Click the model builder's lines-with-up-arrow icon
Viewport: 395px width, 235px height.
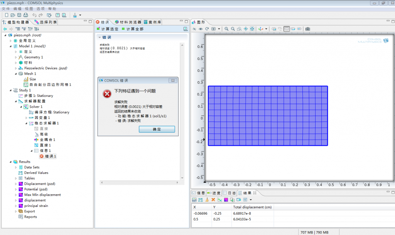30,29
